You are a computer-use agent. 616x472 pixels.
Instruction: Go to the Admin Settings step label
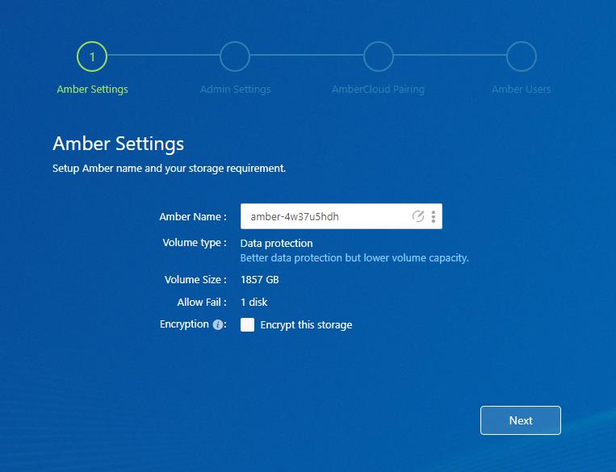(235, 90)
